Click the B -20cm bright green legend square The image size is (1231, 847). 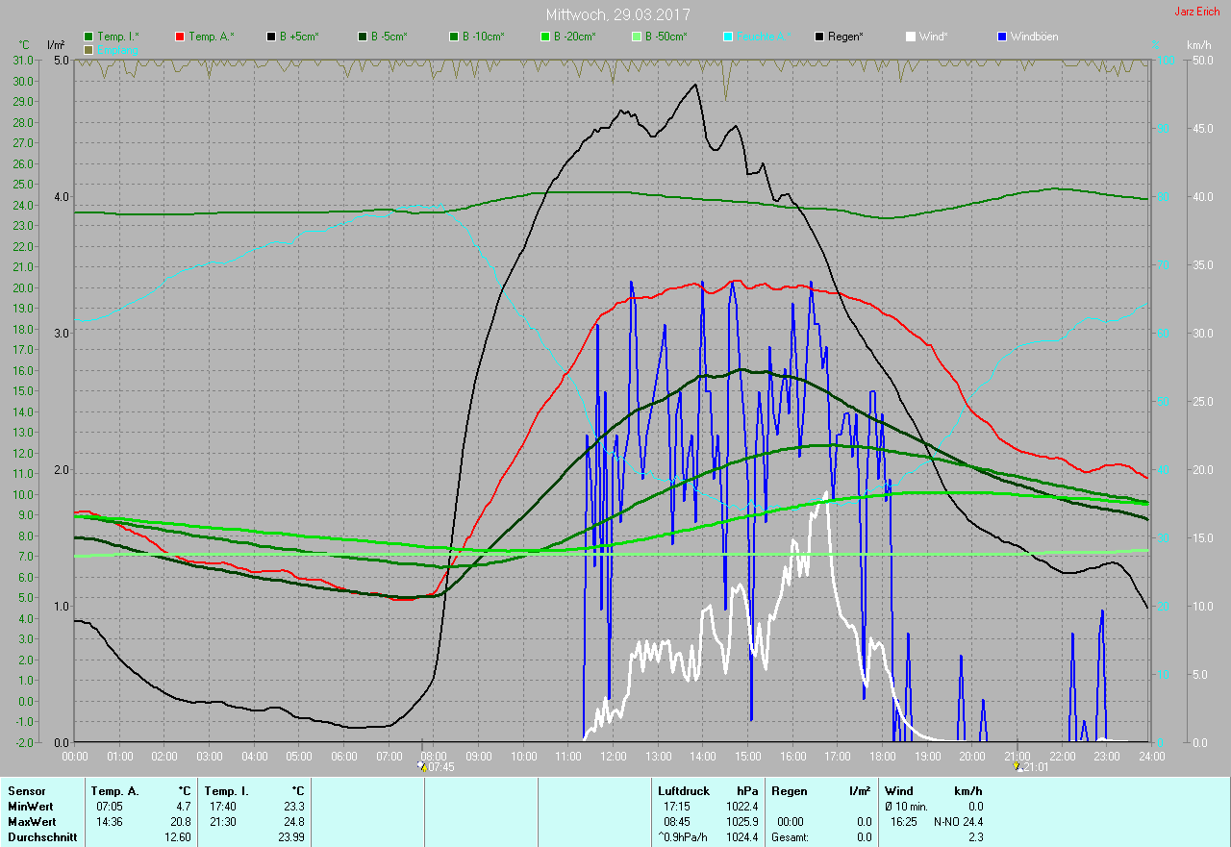point(544,37)
